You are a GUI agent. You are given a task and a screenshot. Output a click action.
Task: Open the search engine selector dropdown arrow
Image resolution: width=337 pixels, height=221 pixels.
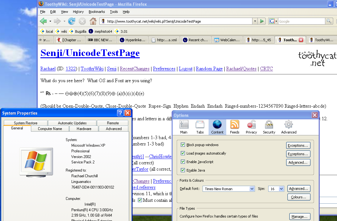pyautogui.click(x=276, y=21)
